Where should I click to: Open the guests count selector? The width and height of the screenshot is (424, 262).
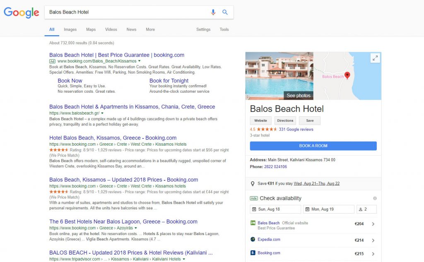point(366,209)
